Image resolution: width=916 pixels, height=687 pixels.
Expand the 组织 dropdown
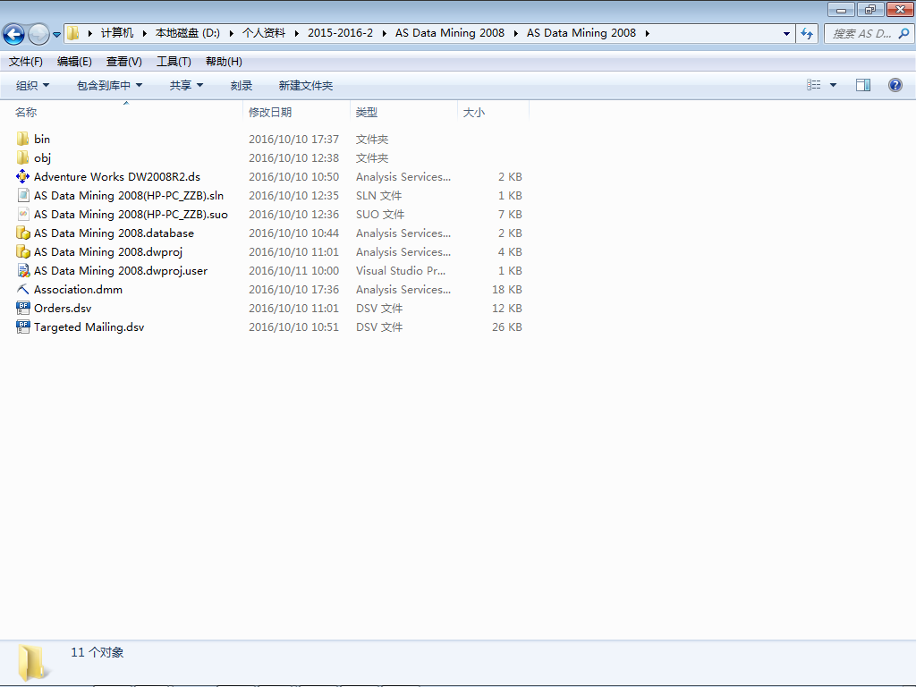click(32, 85)
